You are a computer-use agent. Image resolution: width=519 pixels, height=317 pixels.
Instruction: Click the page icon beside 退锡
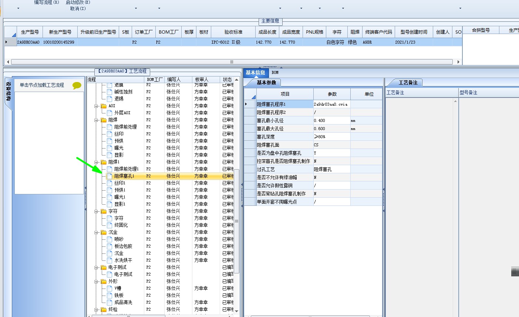tap(109, 99)
